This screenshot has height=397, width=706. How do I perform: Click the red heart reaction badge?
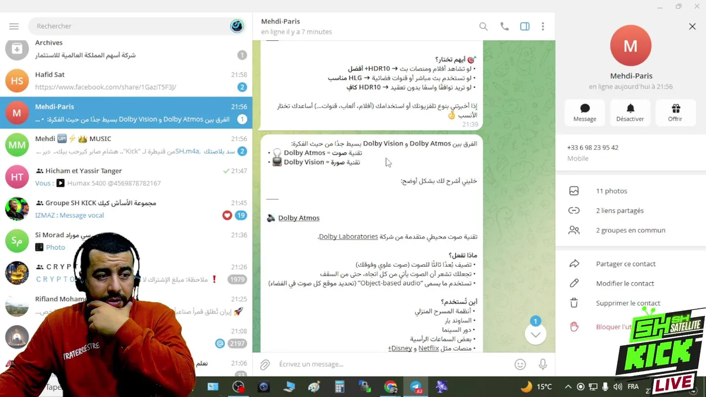227,216
